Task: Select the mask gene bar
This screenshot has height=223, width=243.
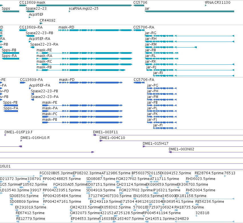Action: (x=84, y=5)
